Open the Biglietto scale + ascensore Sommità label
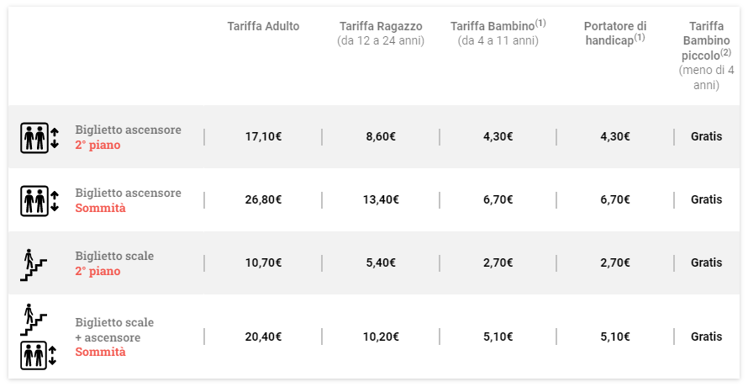The width and height of the screenshot is (748, 387). coord(114,337)
